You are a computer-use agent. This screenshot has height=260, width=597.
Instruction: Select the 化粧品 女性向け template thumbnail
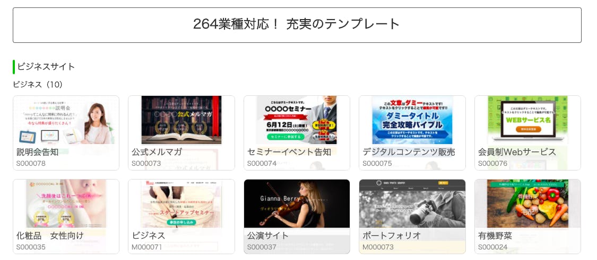tap(66, 203)
